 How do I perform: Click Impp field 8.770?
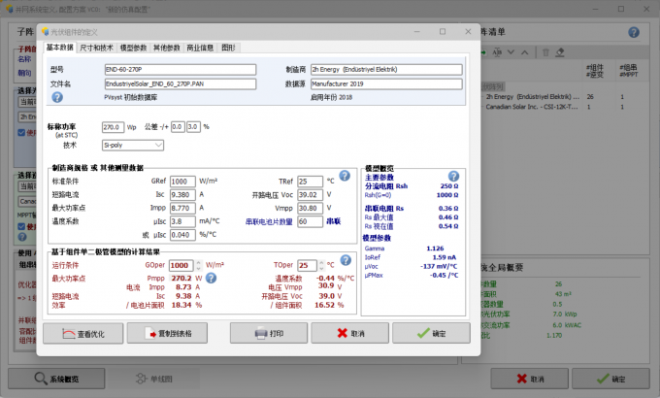point(182,208)
